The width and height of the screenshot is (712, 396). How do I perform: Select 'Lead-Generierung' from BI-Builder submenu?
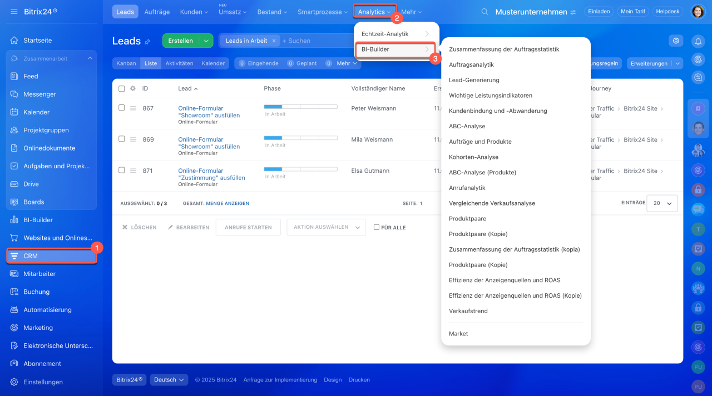click(474, 80)
